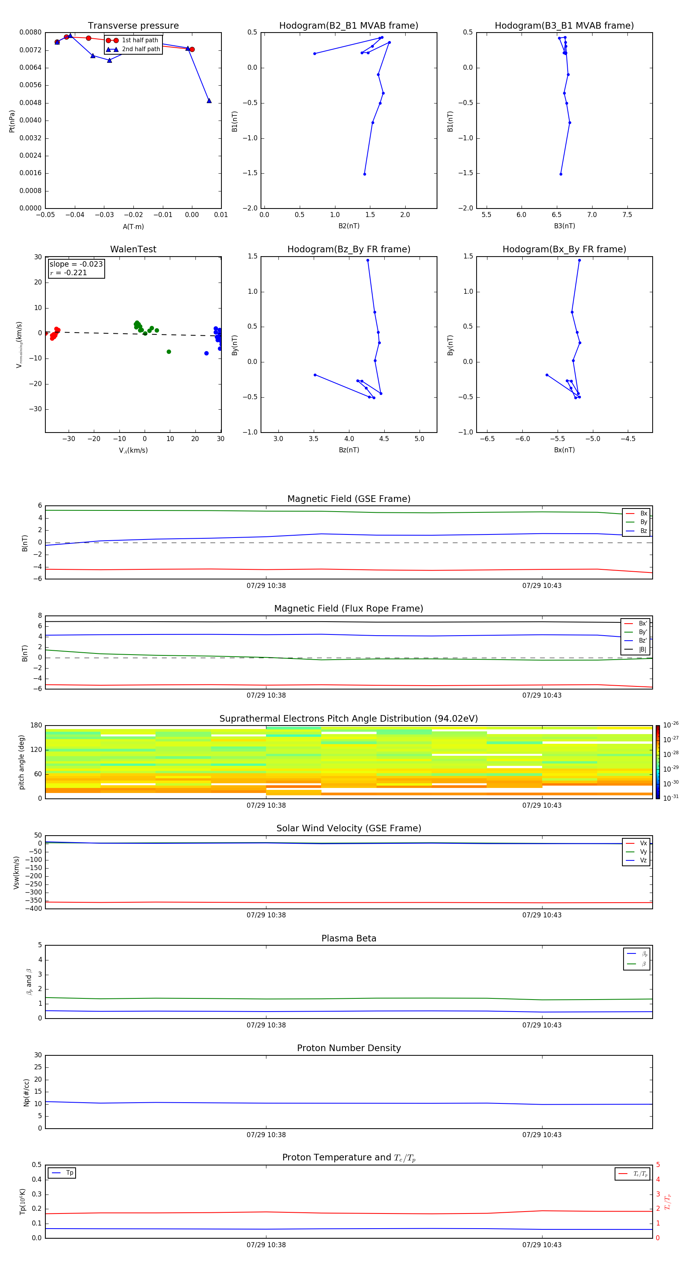Click the Vz entry in velocity legend
This screenshot has height=1279, width=698.
(x=636, y=860)
